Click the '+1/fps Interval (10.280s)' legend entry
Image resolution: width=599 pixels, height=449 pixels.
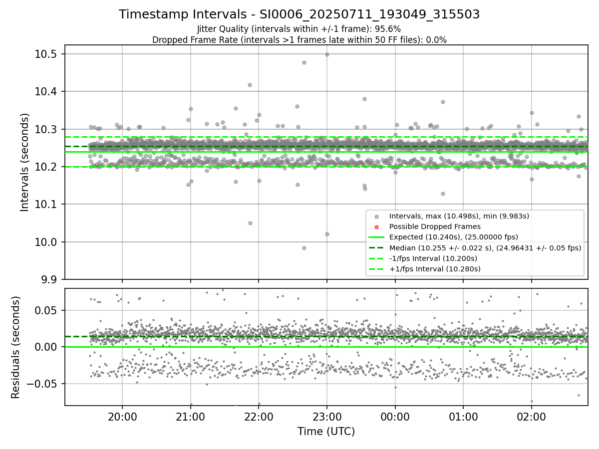434,269
